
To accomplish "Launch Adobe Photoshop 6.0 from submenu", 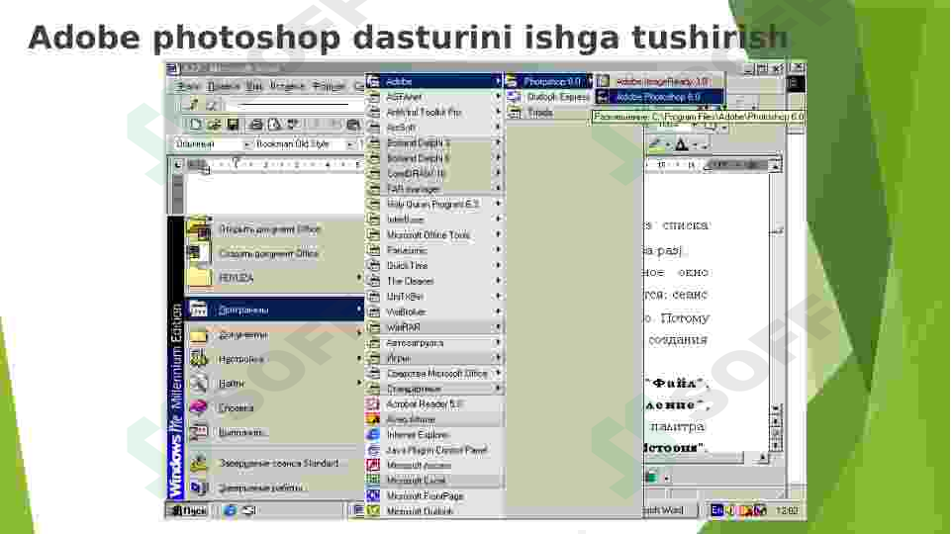I will [659, 97].
